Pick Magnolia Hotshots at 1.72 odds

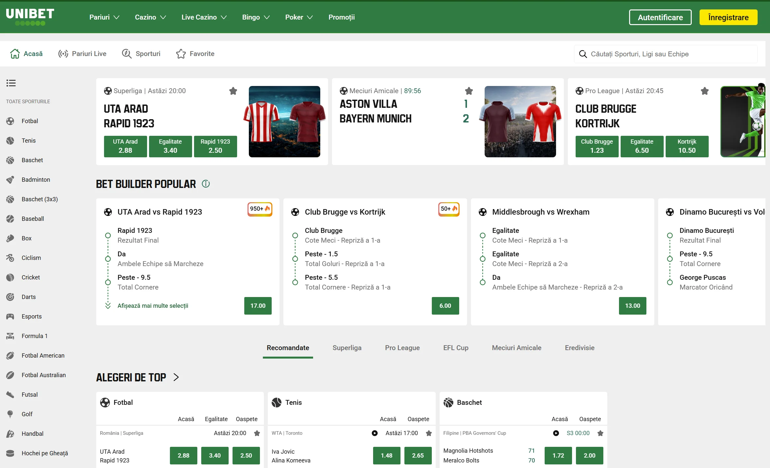click(x=558, y=456)
